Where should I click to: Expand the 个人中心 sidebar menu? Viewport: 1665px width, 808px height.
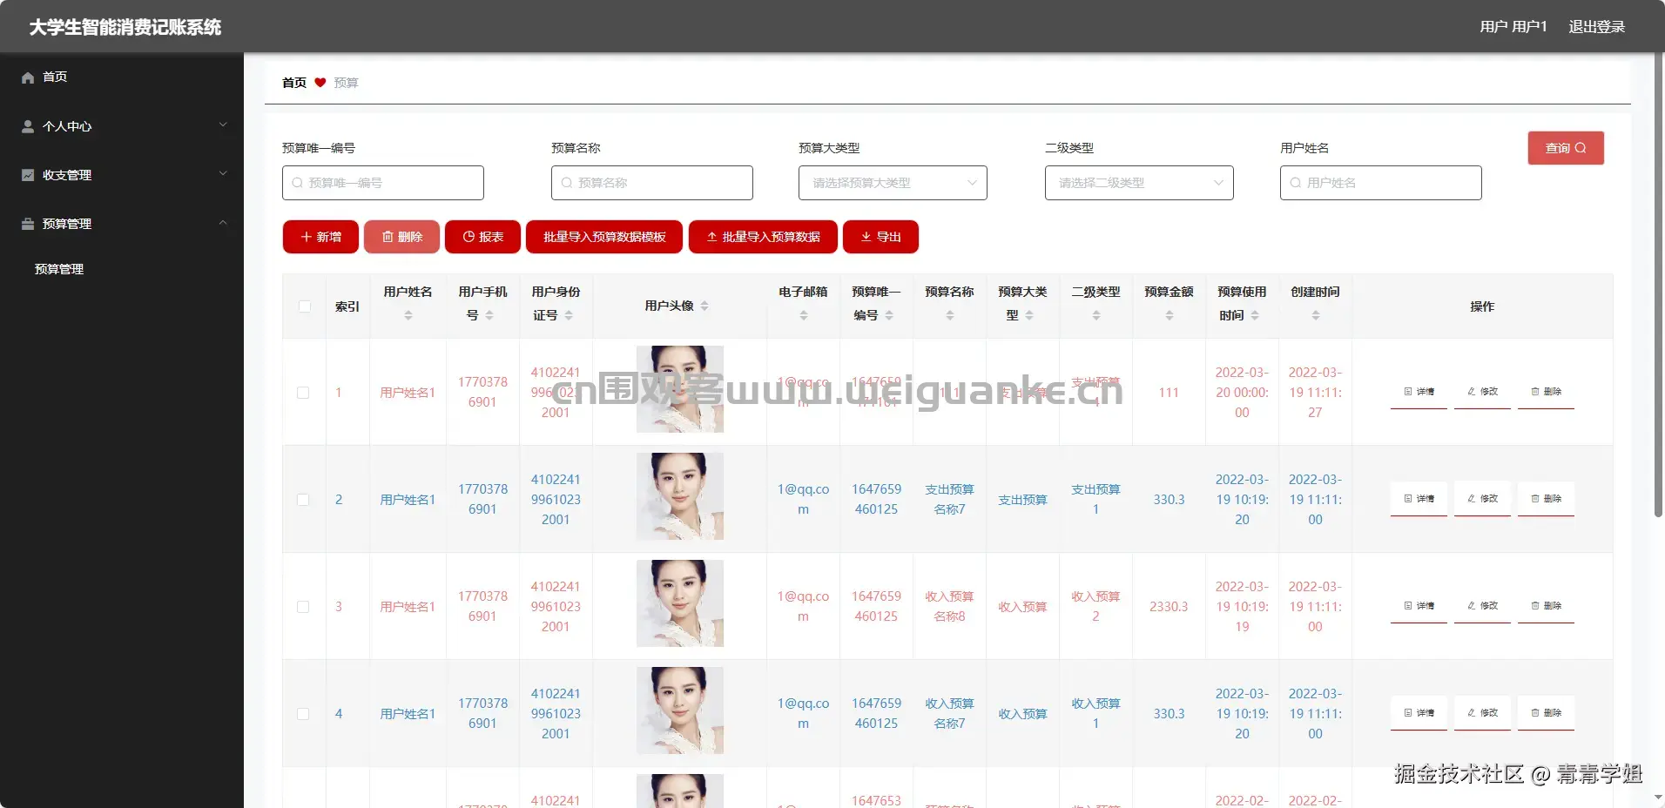point(122,126)
